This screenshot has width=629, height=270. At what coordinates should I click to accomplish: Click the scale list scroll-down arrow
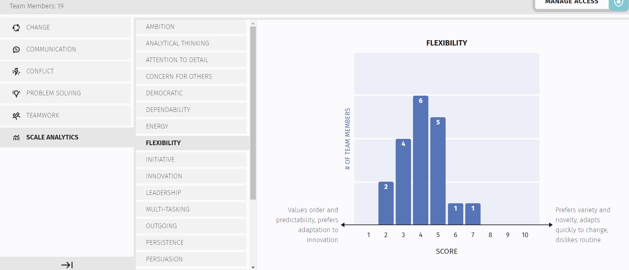253,267
